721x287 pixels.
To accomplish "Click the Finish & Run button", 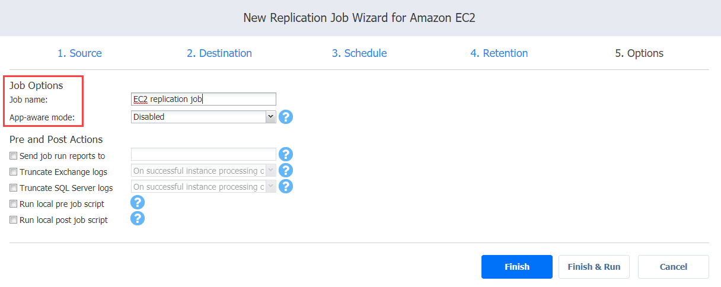I will click(x=594, y=267).
